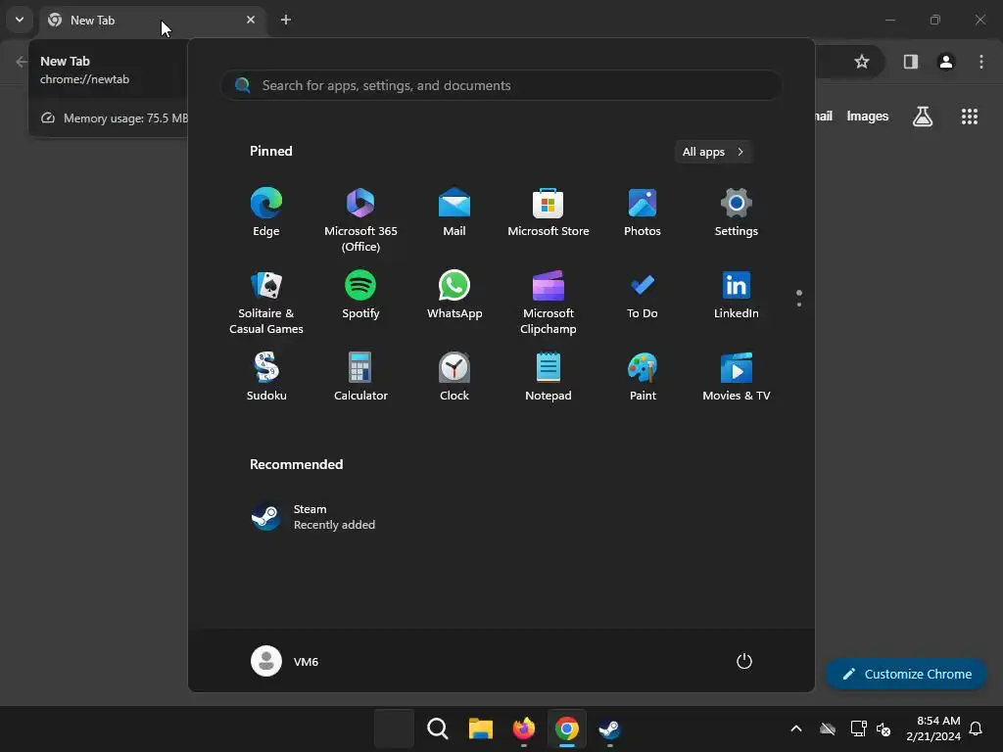Open Search Labs flask icon
The height and width of the screenshot is (752, 1003).
coord(923,117)
